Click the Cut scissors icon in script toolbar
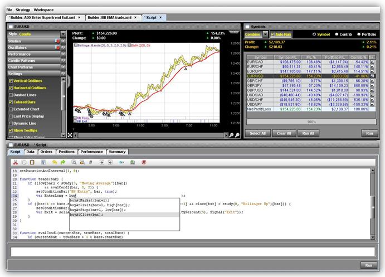Screen dimensions: 385x277 pyautogui.click(x=14, y=162)
